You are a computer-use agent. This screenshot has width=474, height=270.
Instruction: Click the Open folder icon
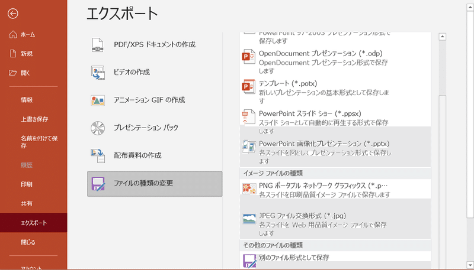pyautogui.click(x=13, y=73)
